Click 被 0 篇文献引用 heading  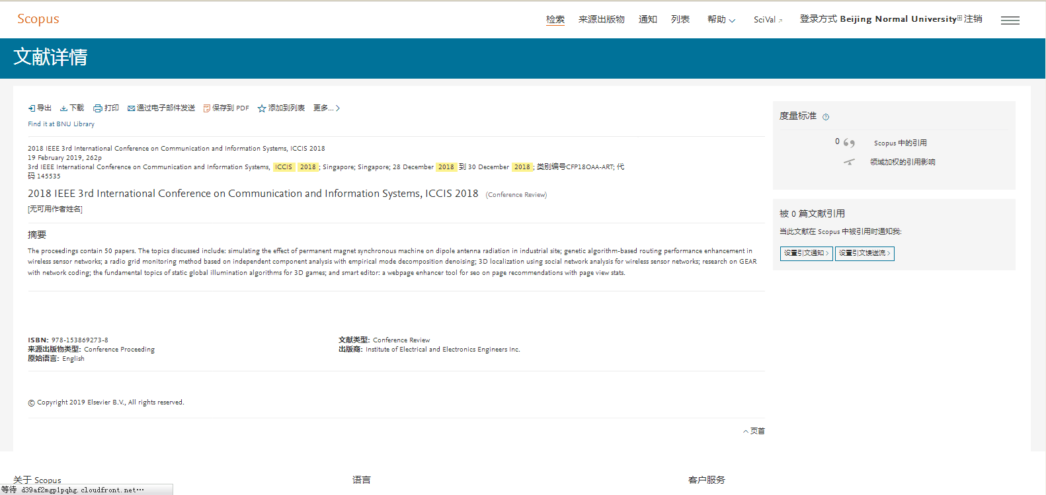(812, 213)
